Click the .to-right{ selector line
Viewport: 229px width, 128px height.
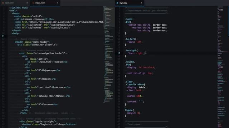click(x=131, y=50)
